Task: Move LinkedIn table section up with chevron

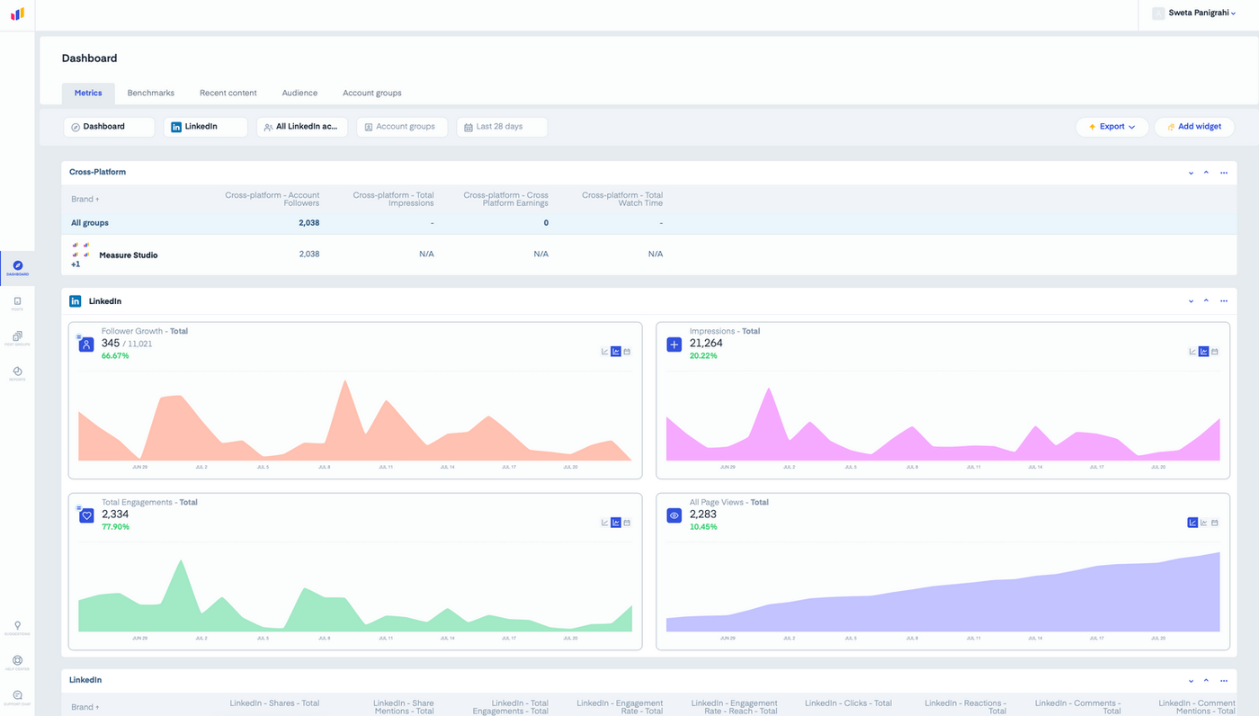Action: 1206,681
